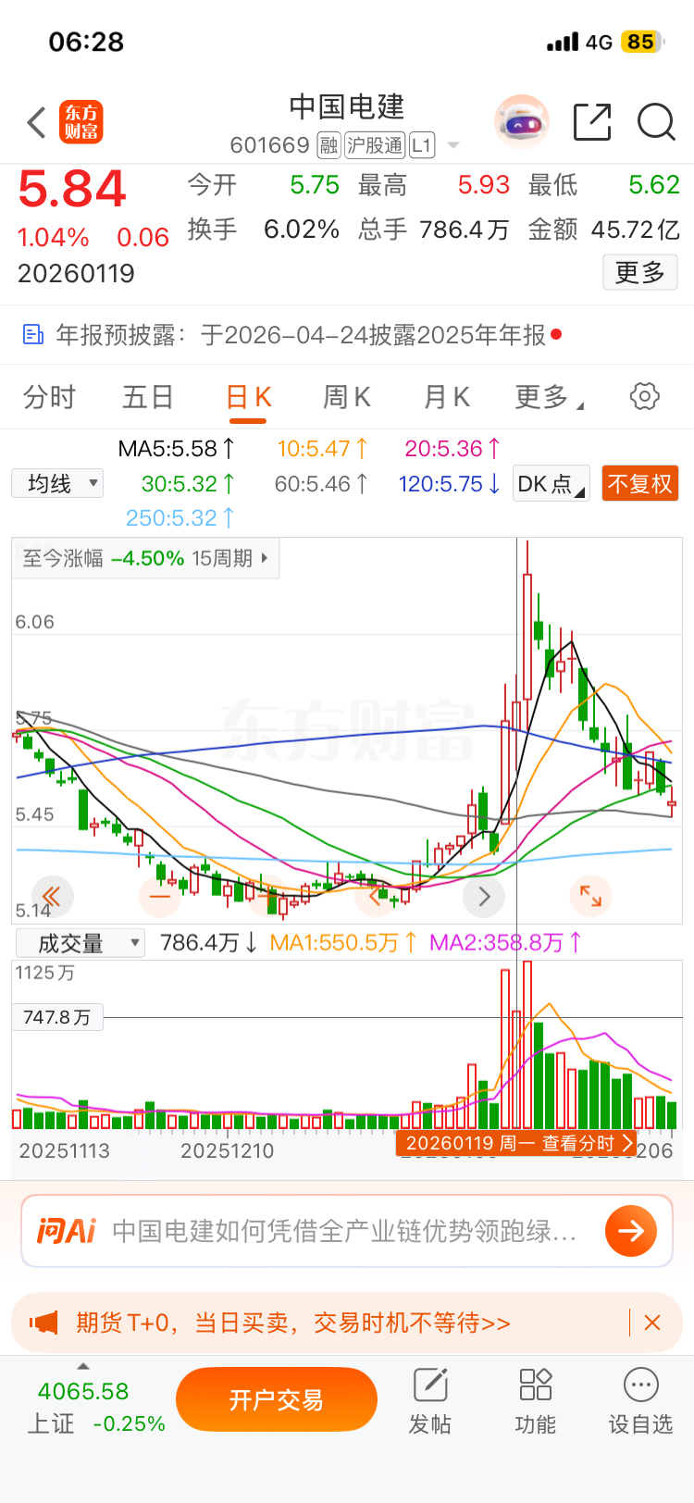Tap the 上证 4065.58 index value
This screenshot has height=1503, width=694.
83,1391
